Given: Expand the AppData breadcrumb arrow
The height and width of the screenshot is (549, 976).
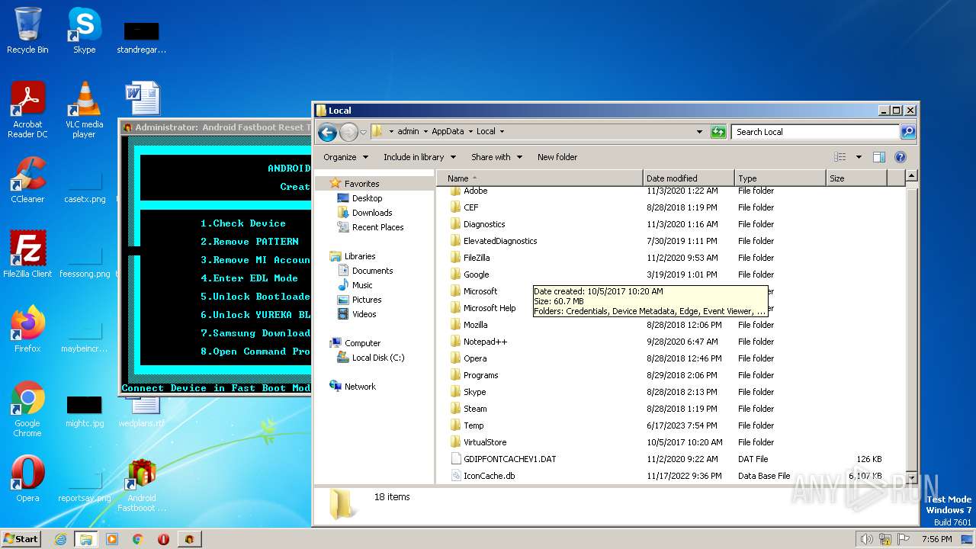Looking at the screenshot, I should (x=470, y=132).
